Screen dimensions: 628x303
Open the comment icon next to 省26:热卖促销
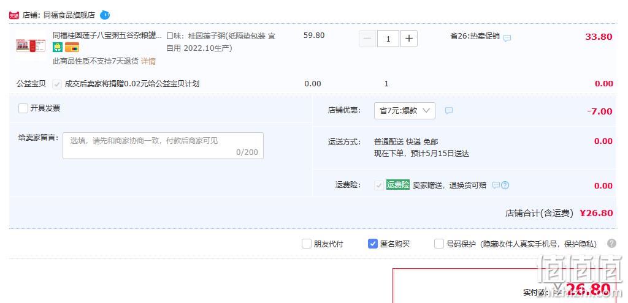tap(507, 39)
